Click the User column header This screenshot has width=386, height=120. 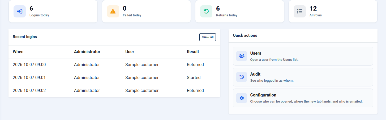(130, 52)
